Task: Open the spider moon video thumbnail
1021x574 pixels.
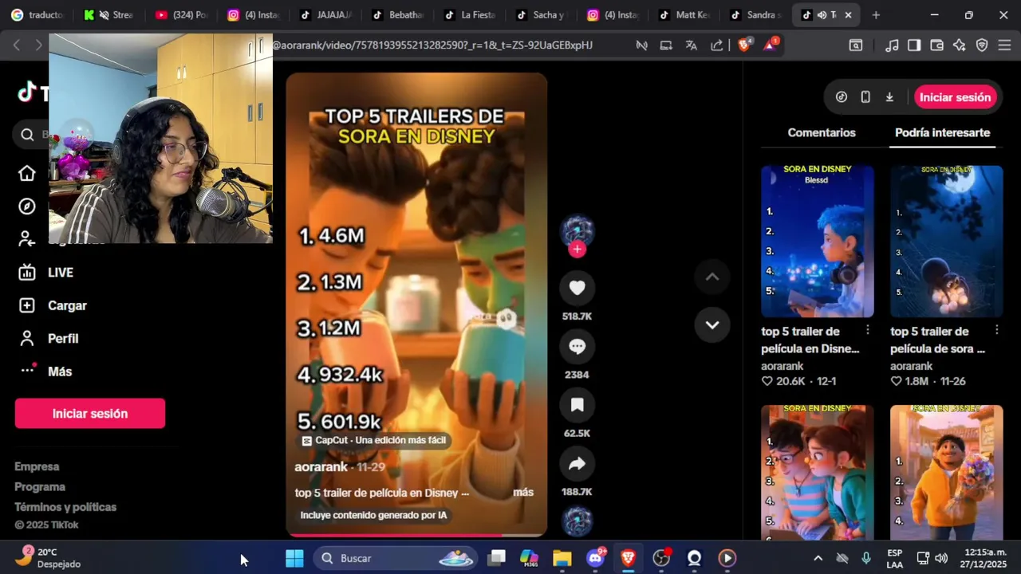Action: point(946,242)
